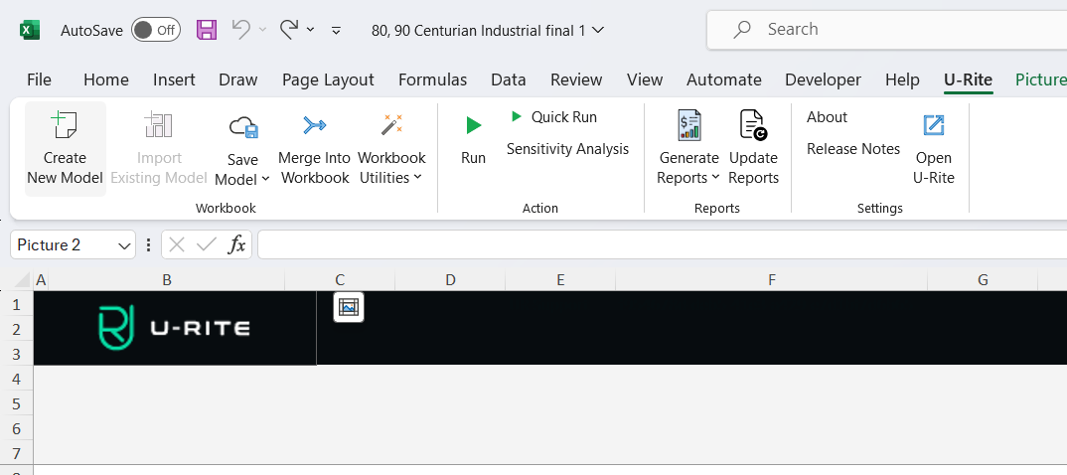Image resolution: width=1067 pixels, height=475 pixels.
Task: Click the Create New Model icon
Action: (65, 125)
